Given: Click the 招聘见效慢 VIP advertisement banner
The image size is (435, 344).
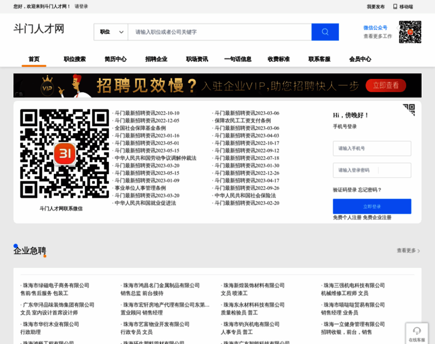Looking at the screenshot, I should pos(217,85).
